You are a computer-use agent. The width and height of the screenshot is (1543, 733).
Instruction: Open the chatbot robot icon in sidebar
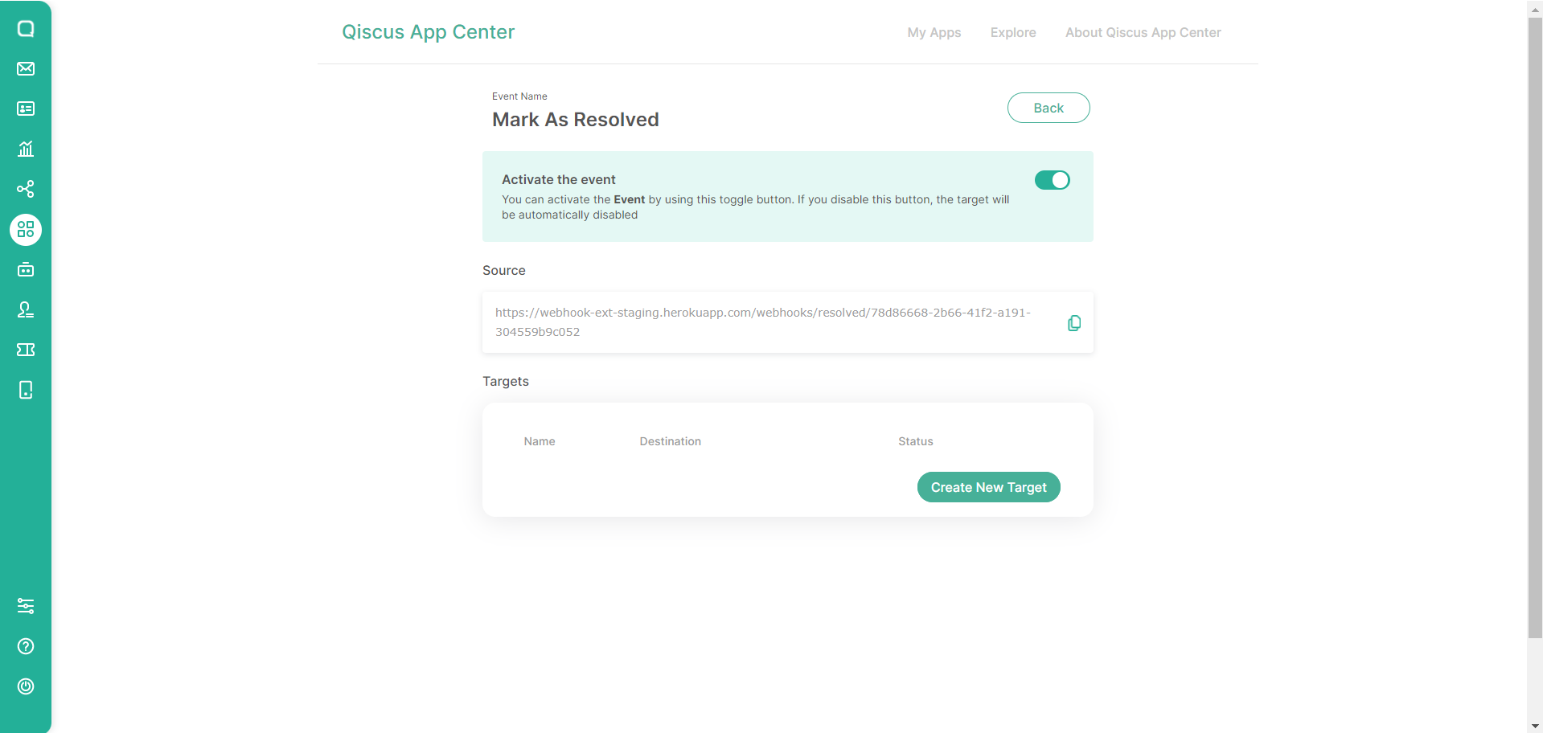tap(26, 269)
